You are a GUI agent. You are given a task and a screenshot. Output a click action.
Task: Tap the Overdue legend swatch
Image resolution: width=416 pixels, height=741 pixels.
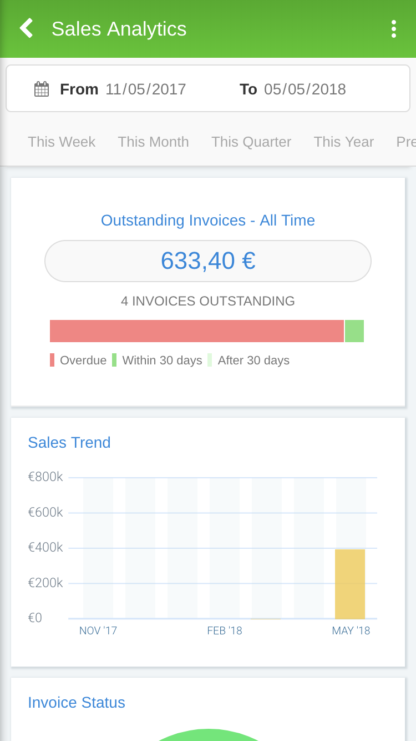pos(52,360)
